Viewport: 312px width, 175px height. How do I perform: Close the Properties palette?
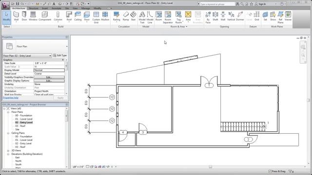click(67, 37)
